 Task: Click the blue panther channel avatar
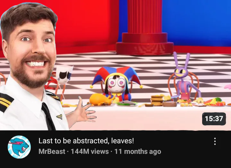pos(19,147)
